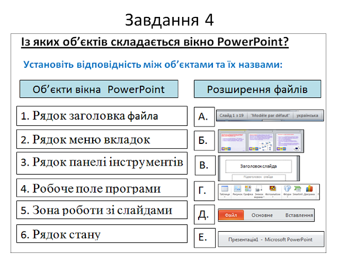Open the Файл tab
The width and height of the screenshot is (339, 254).
(x=231, y=215)
